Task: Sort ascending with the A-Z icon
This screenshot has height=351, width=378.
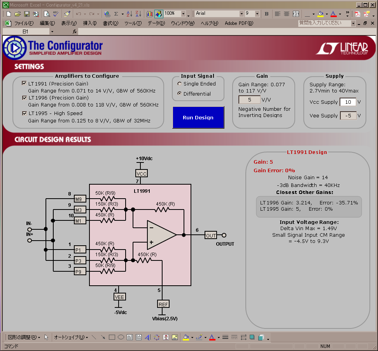Action: (x=129, y=14)
